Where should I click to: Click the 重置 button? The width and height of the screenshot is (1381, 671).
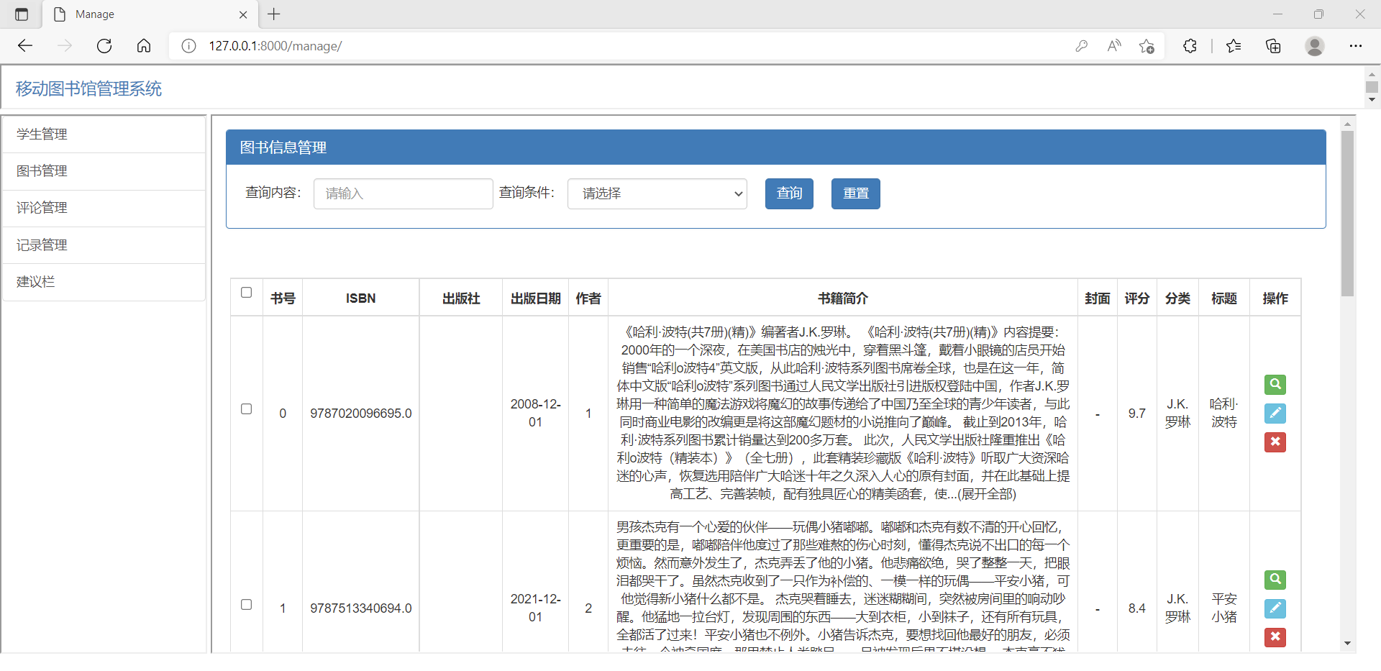pos(856,193)
